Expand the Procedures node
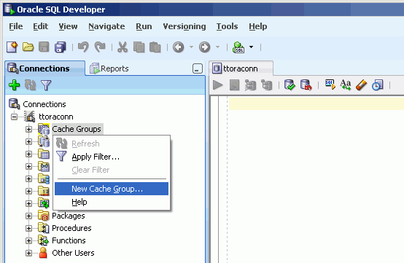 tap(28, 228)
